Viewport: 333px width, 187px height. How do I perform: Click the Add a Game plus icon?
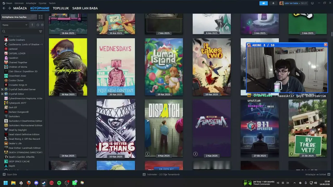[4, 175]
